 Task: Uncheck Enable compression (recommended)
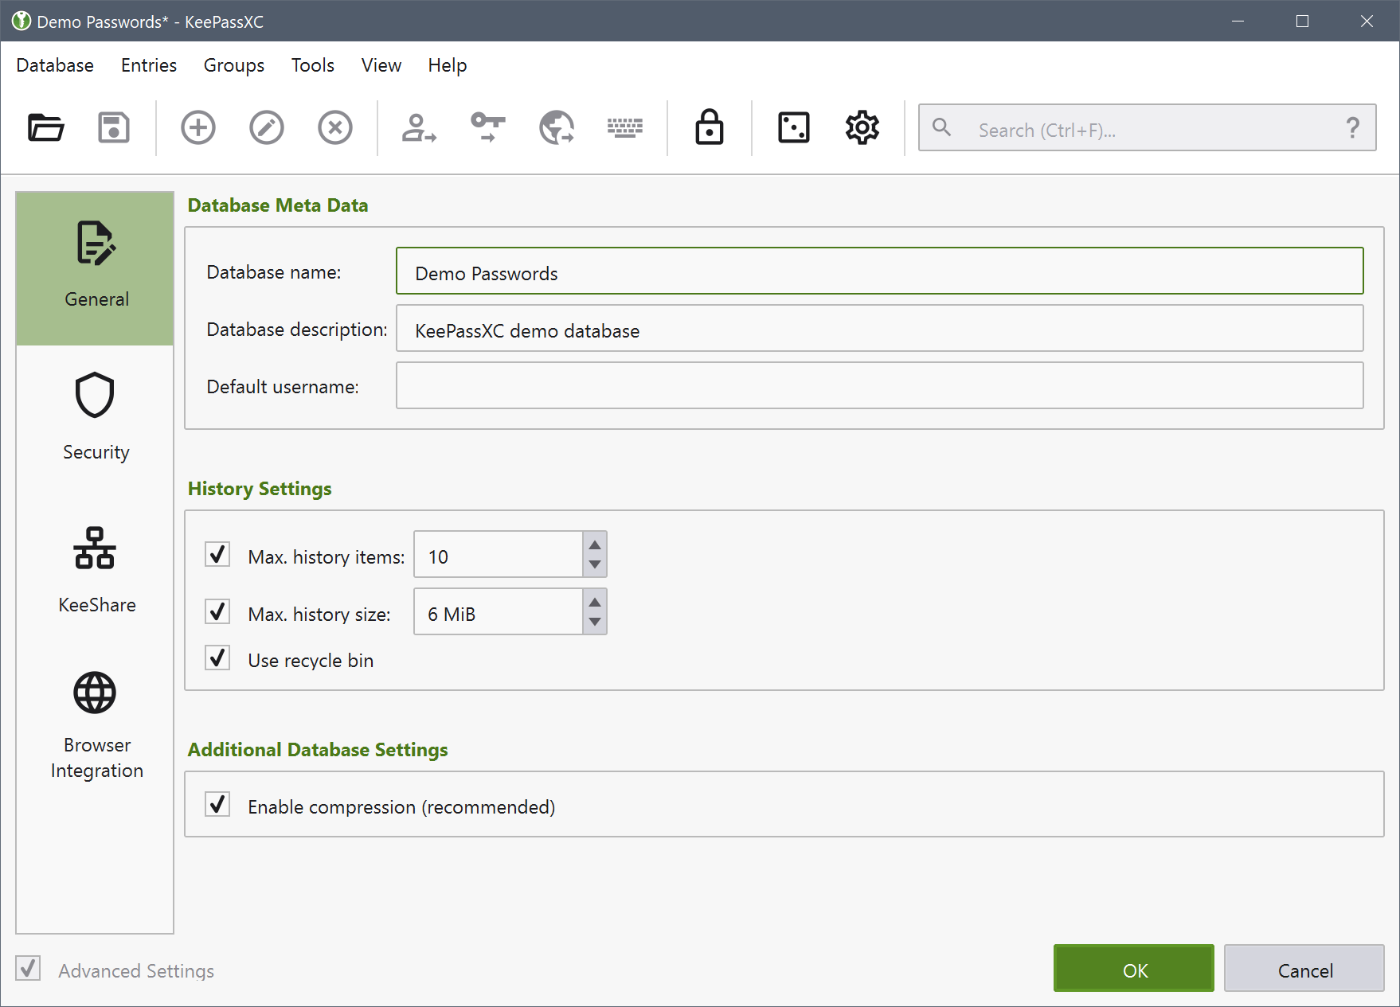click(x=217, y=805)
